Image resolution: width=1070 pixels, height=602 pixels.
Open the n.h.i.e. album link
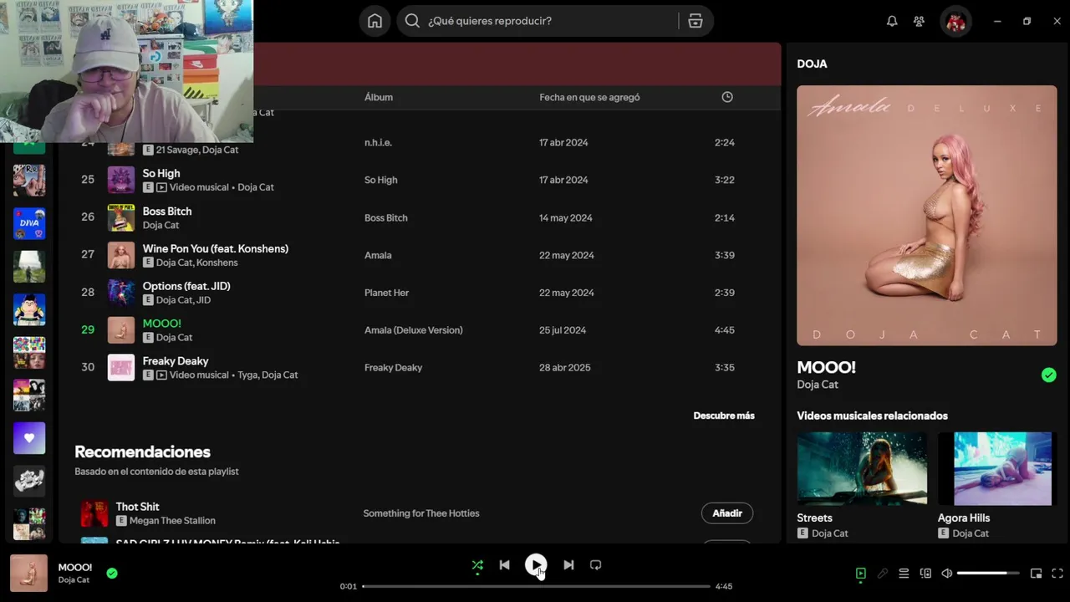(x=378, y=143)
